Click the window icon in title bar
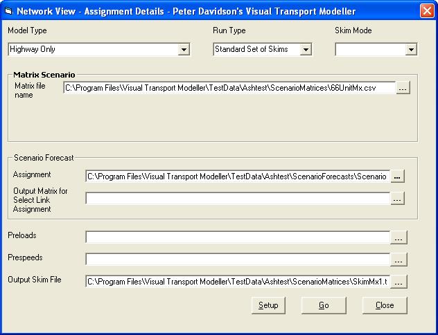This screenshot has width=438, height=335. 8,12
